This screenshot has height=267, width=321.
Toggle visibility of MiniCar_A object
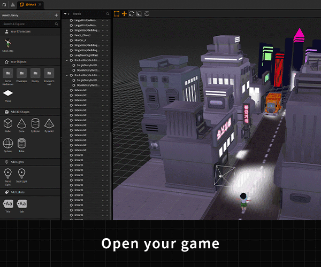(x=103, y=40)
